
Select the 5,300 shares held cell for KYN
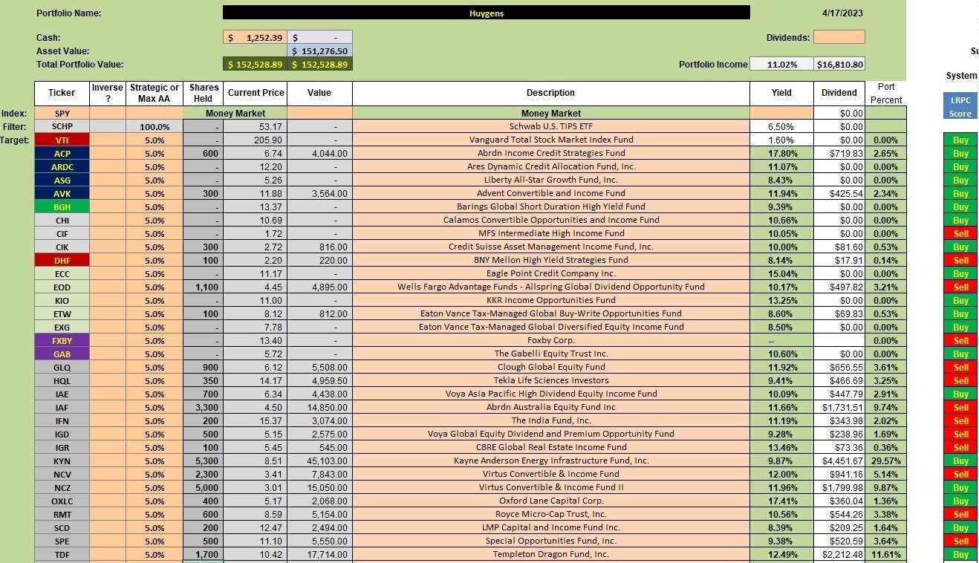203,461
